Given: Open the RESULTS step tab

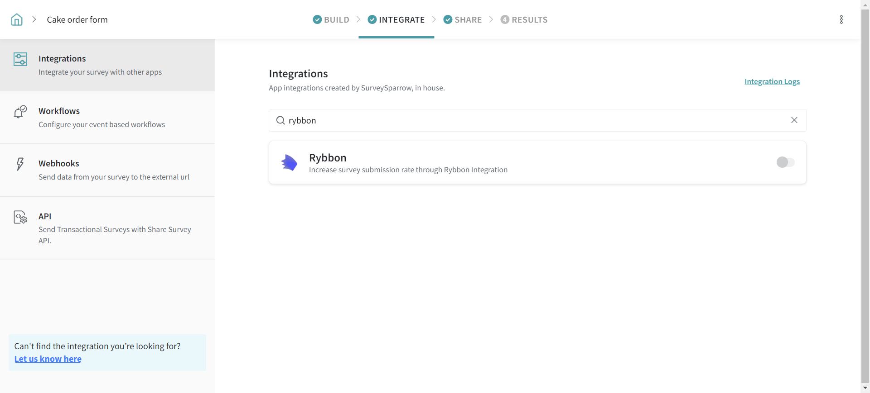Looking at the screenshot, I should point(524,19).
